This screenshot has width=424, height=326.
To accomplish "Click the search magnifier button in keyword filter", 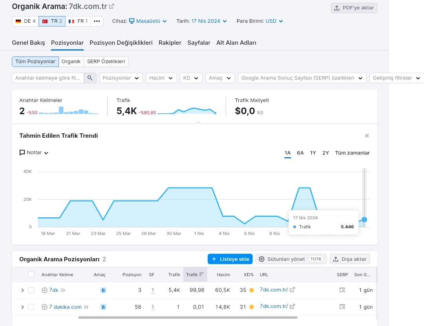I will click(90, 78).
